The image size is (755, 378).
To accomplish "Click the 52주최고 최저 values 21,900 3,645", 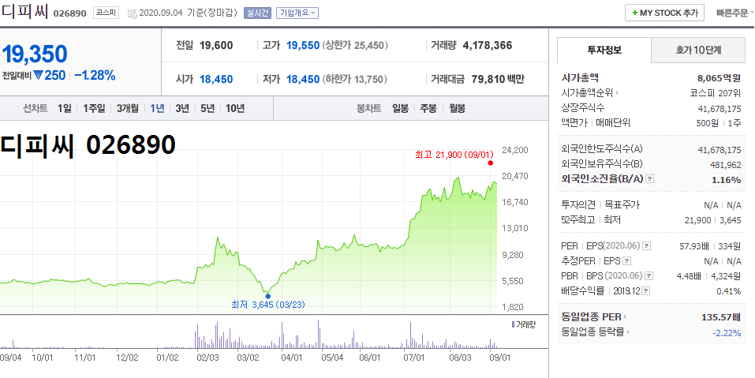I will 712,220.
